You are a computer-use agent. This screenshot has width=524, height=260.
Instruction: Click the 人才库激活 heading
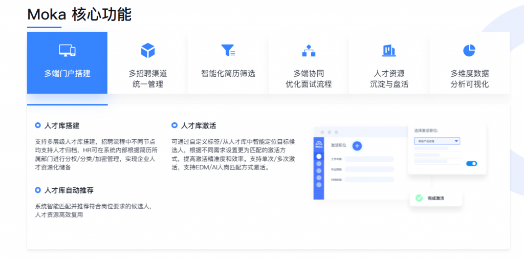(x=198, y=125)
